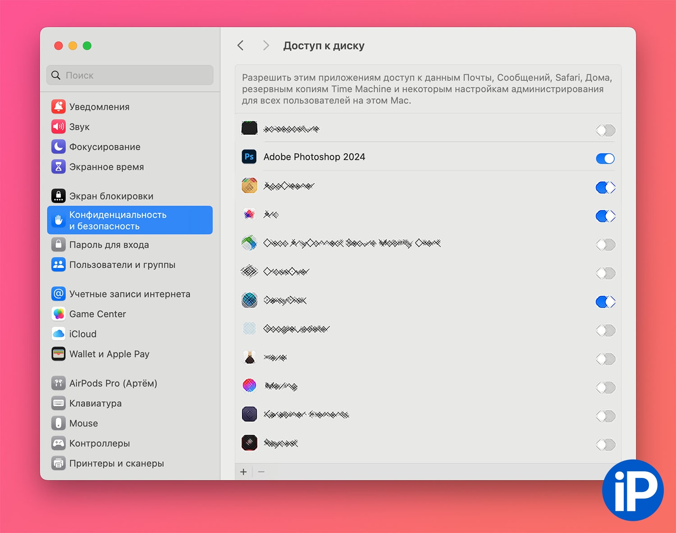Toggle the switch in the first app row
The image size is (676, 533).
tap(605, 130)
